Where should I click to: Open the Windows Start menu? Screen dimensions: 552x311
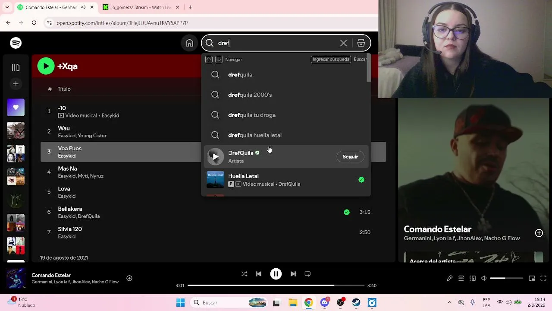click(181, 303)
